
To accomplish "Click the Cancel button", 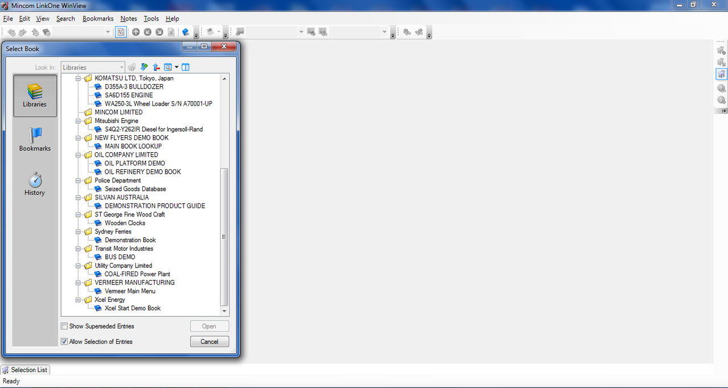I will pos(210,341).
